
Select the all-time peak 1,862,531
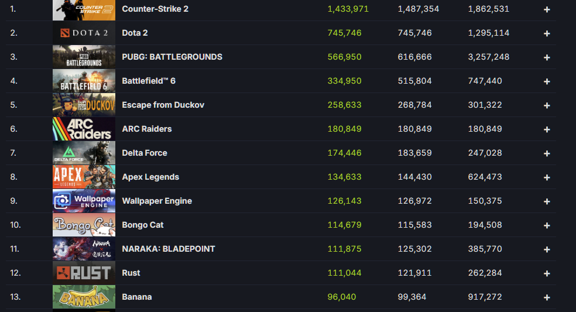(x=489, y=9)
